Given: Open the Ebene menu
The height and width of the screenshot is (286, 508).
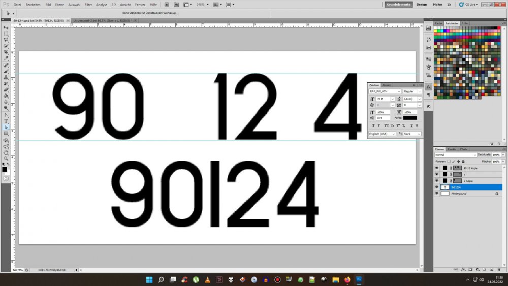Looking at the screenshot, I should tap(59, 5).
